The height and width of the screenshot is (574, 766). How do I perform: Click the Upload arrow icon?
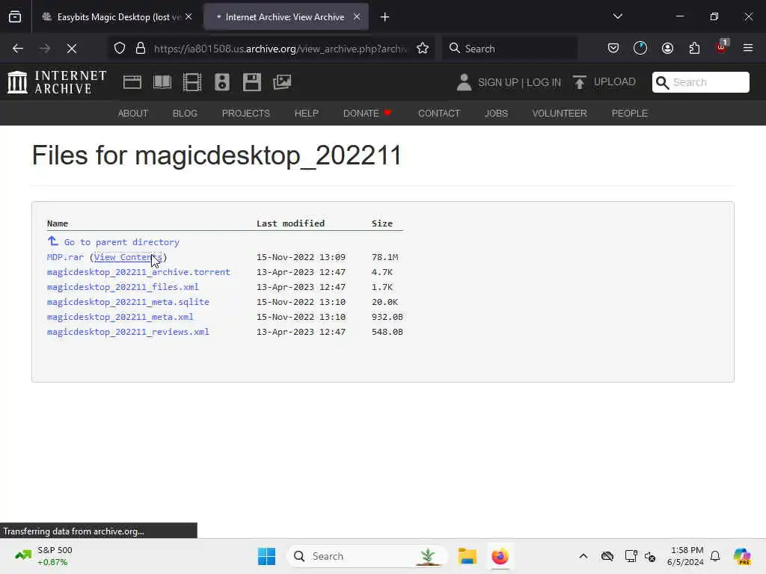pos(580,82)
